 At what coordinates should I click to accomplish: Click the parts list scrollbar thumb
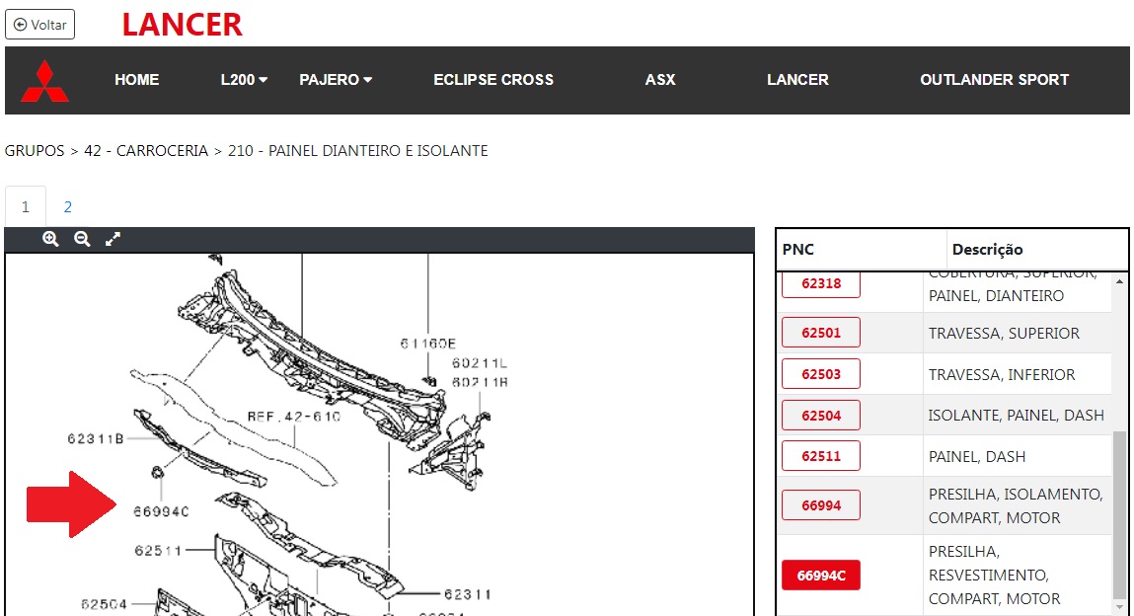[1119, 513]
